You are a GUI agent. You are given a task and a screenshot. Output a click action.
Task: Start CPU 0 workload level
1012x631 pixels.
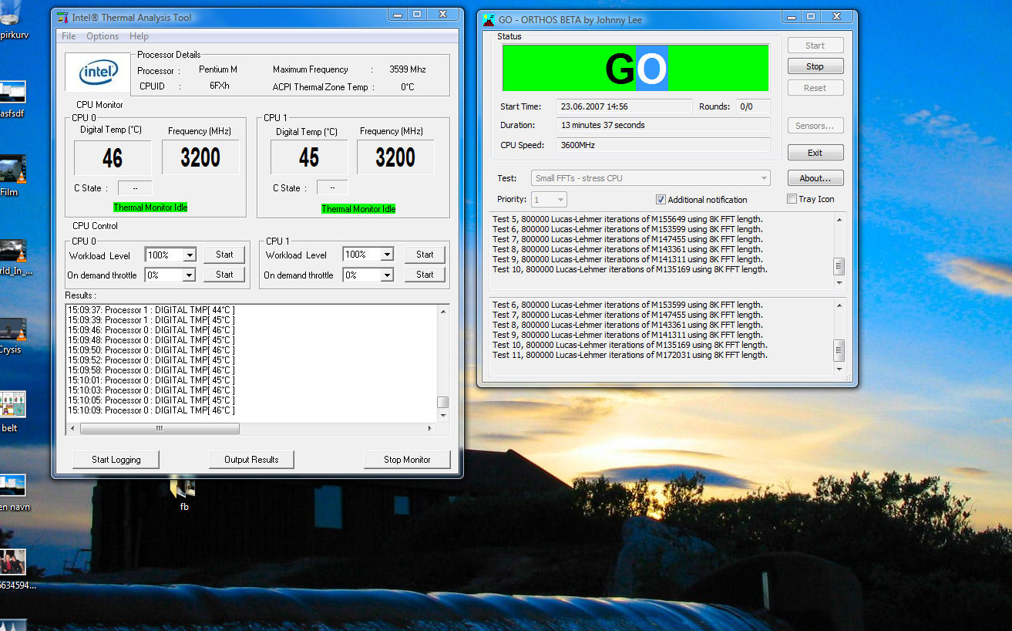(x=224, y=255)
